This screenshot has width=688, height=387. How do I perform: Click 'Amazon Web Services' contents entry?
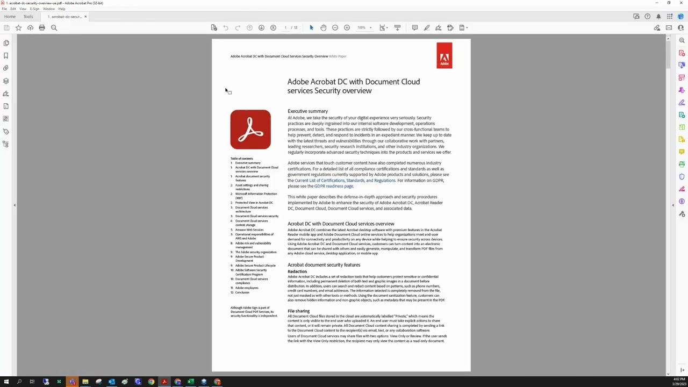[x=249, y=230]
